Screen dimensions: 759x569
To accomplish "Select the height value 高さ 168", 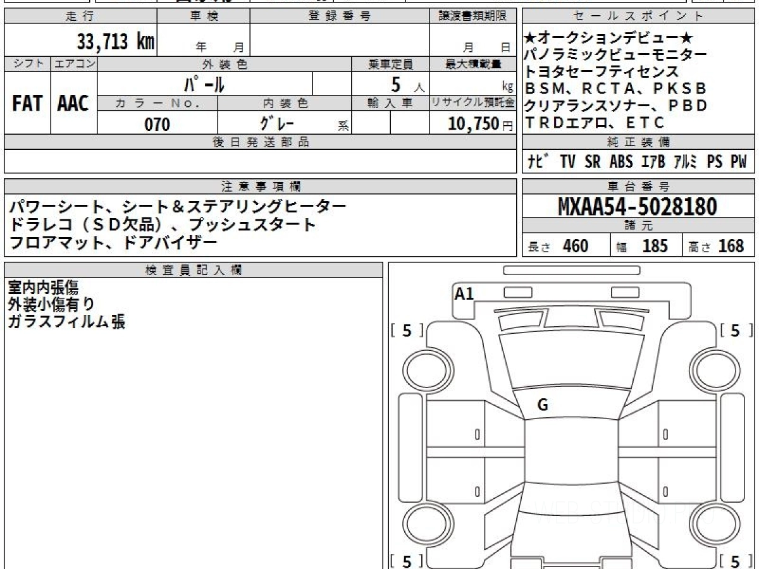I will tap(717, 246).
